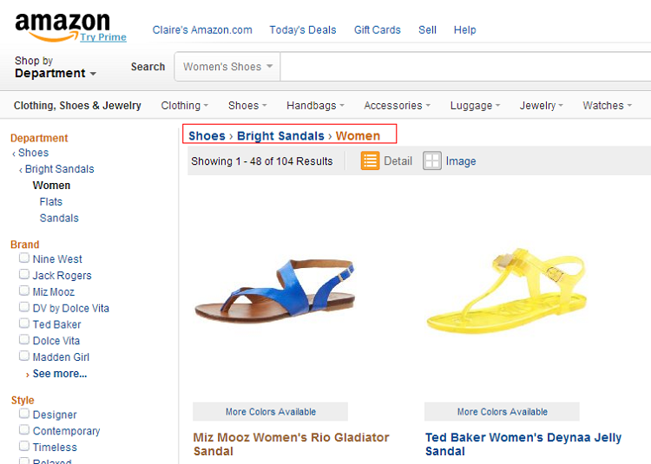Click inside the search text field

[x=465, y=66]
